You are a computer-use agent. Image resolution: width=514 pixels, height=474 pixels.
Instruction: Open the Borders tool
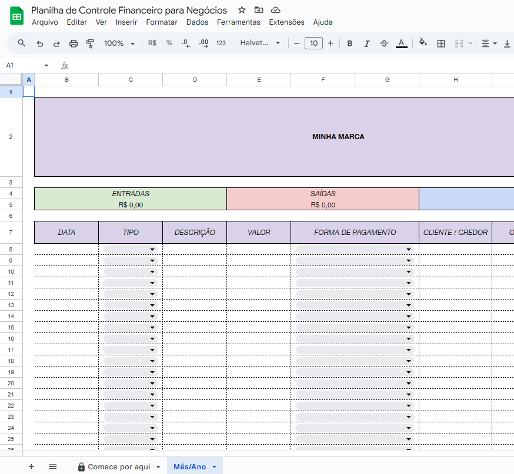click(x=441, y=43)
